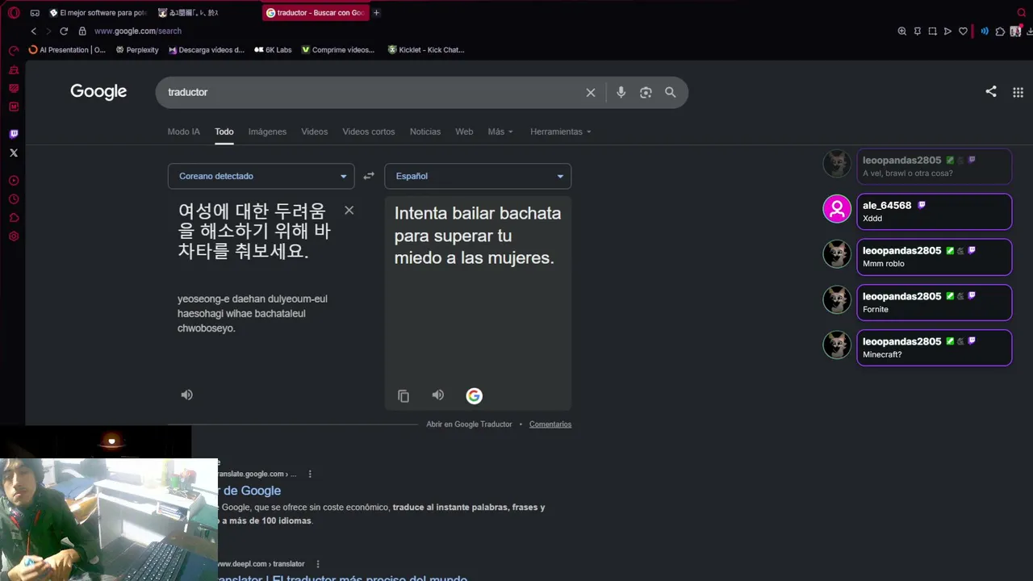Viewport: 1033px width, 581px height.
Task: Expand the 'Más' search filter menu
Action: 500,132
